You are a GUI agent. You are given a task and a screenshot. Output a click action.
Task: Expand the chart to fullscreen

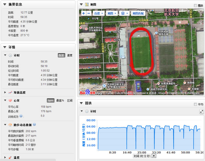tap(201, 111)
